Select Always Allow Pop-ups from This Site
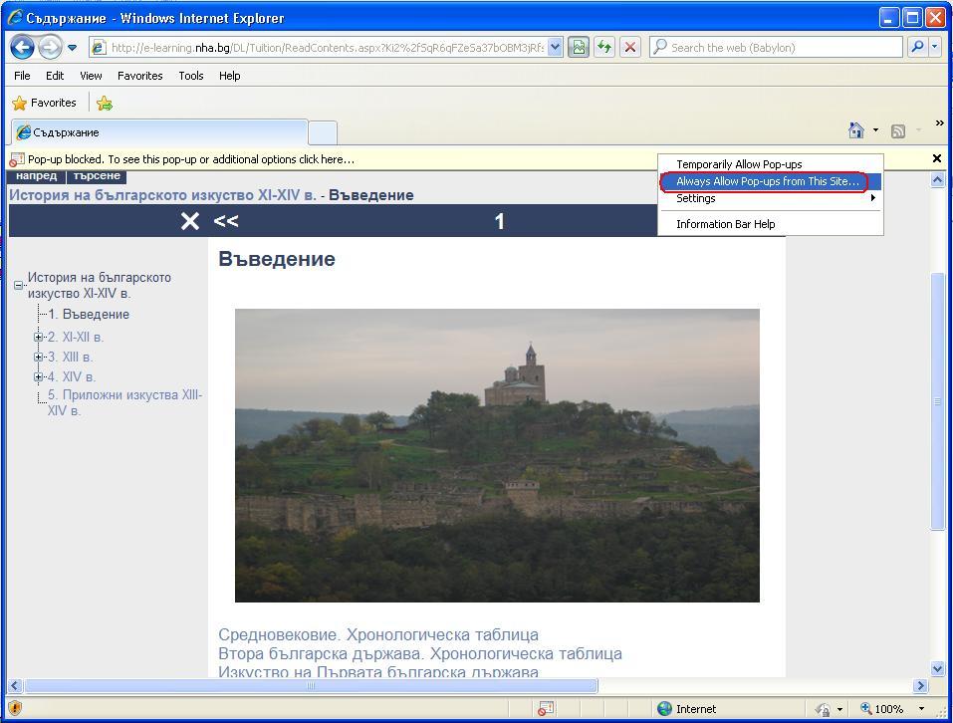The height and width of the screenshot is (723, 953). click(x=766, y=181)
